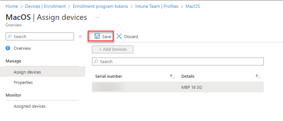Collapse the sidebar with double chevron icon
Screen dimensions: 283x121
(x=80, y=36)
